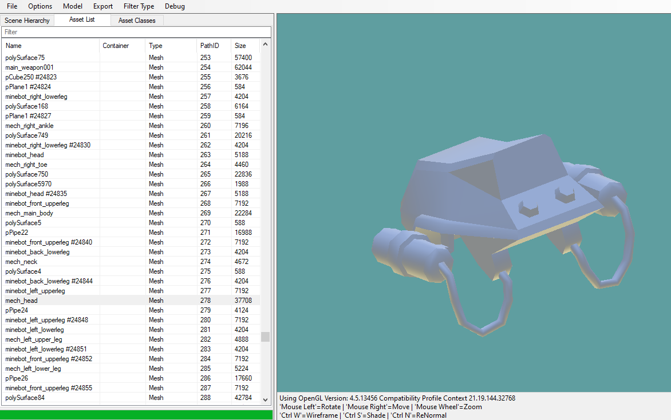Select the main_weapon001 mesh row
The width and height of the screenshot is (671, 420).
click(x=131, y=67)
